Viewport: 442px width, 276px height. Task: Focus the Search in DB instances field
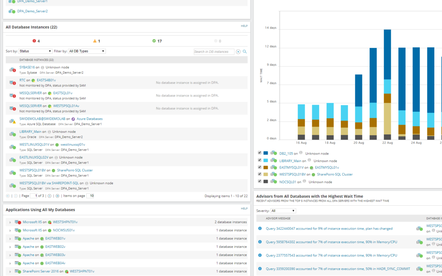pos(214,52)
